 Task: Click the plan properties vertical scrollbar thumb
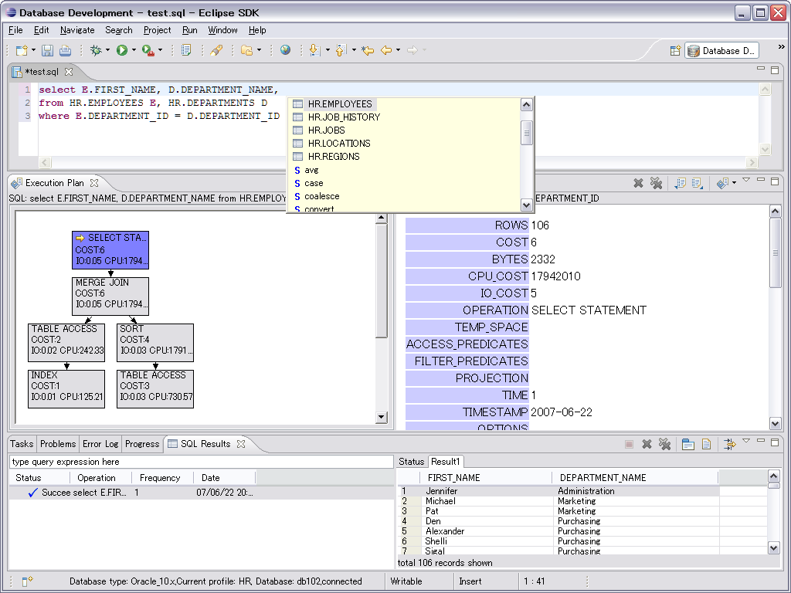[x=776, y=252]
